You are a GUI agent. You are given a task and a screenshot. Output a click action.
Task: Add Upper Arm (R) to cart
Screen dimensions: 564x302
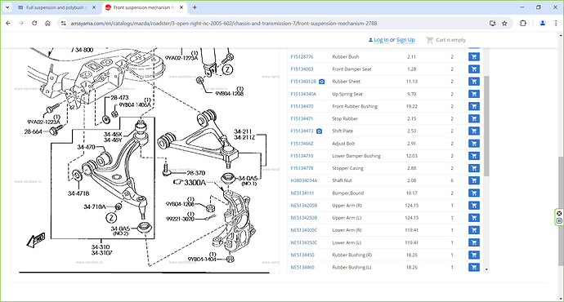coord(474,206)
